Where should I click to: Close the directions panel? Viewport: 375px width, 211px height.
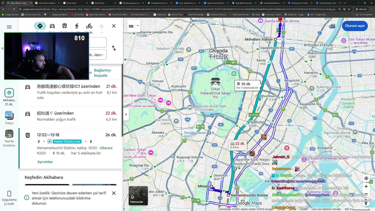coord(114,26)
